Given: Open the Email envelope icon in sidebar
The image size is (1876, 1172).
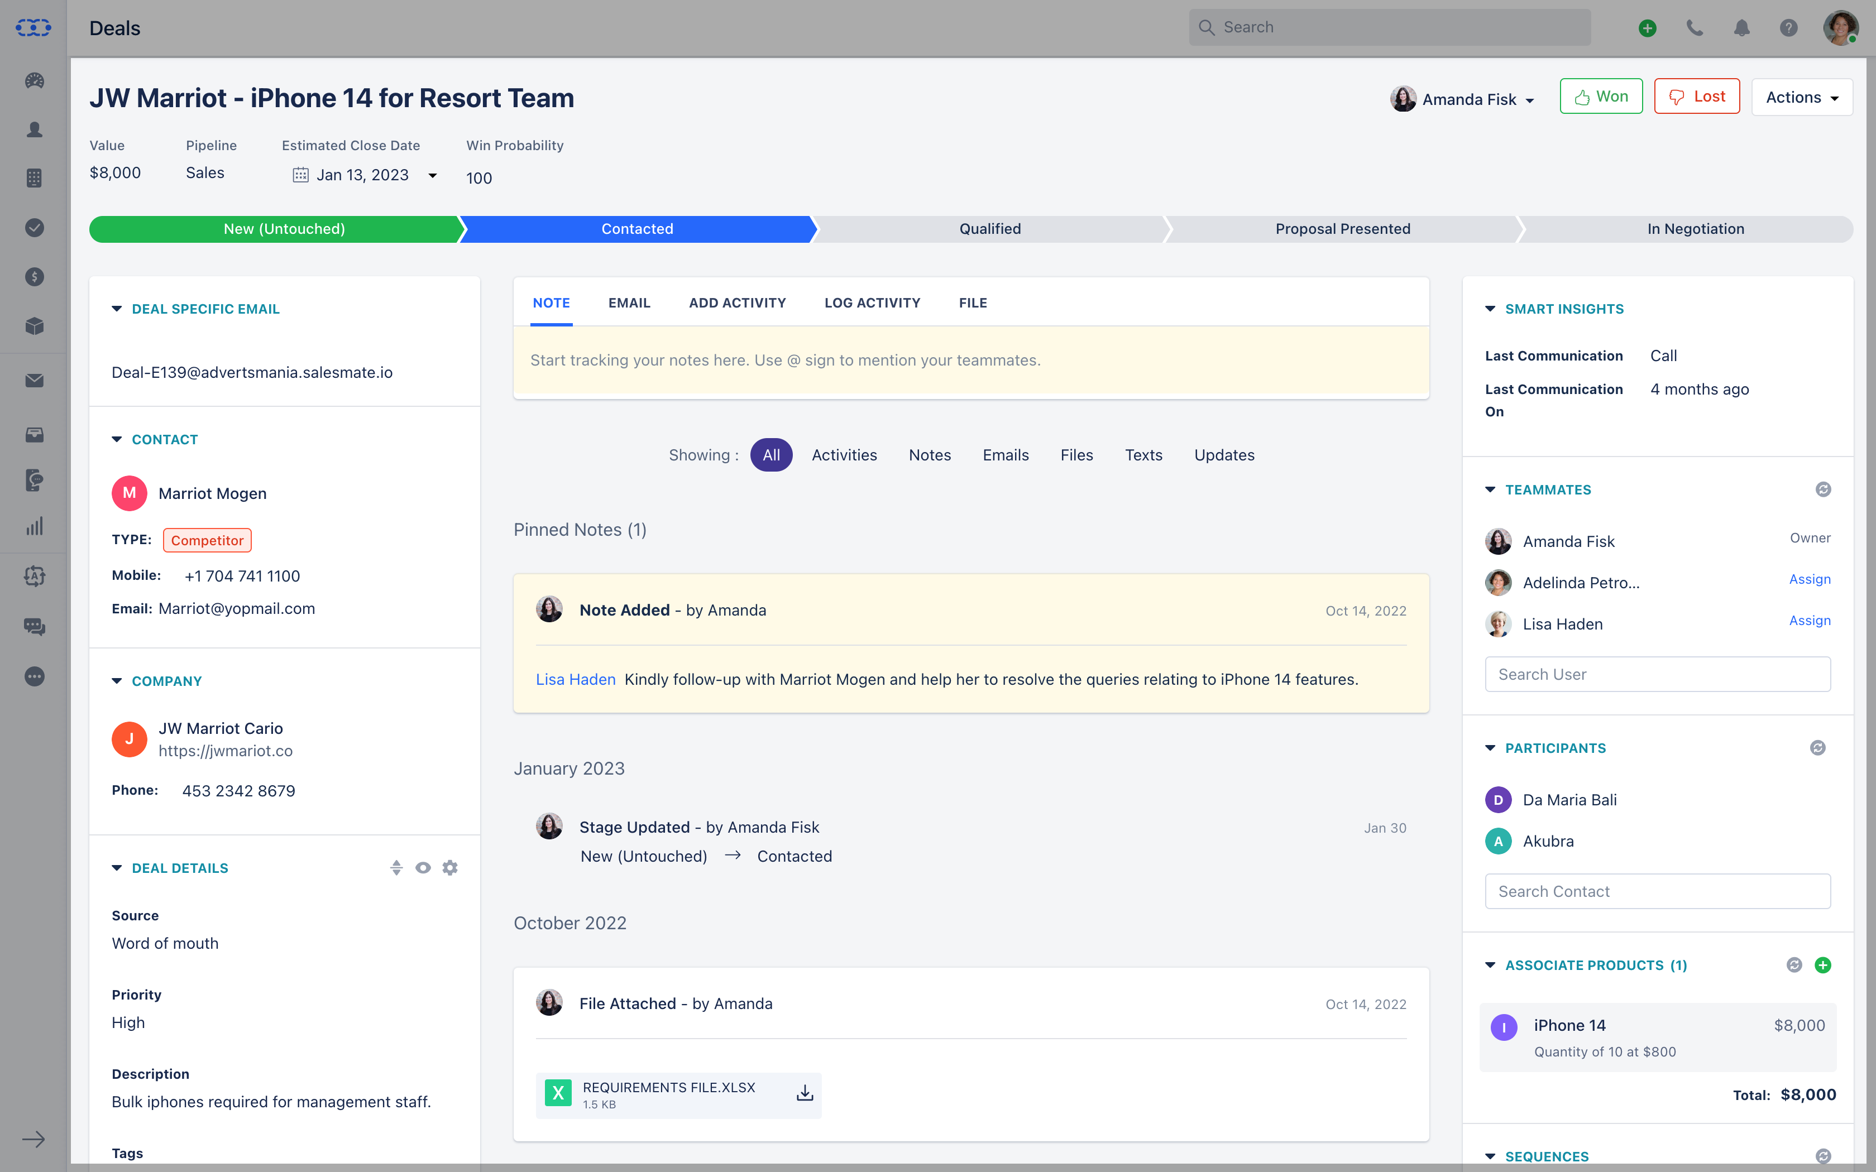Looking at the screenshot, I should (x=34, y=381).
